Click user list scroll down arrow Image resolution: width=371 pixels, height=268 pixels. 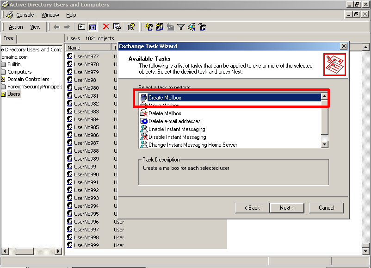click(x=365, y=251)
